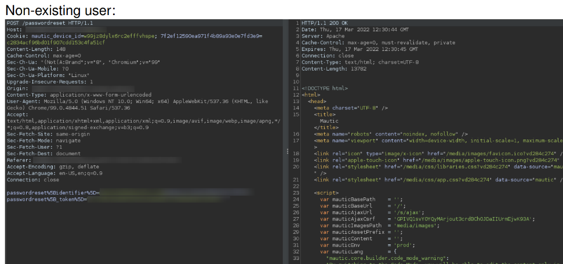Click the opening "<script>" tag
This screenshot has height=264, width=563.
(x=326, y=193)
